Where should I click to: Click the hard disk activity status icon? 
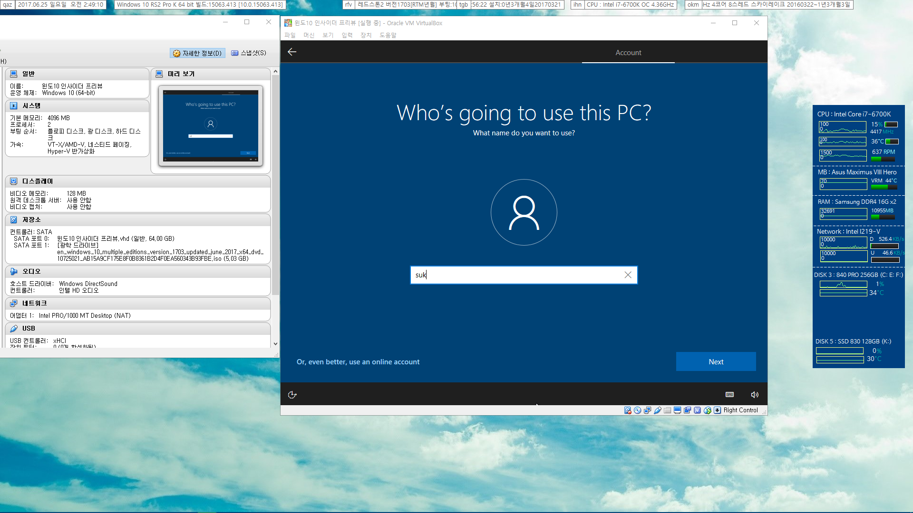(628, 410)
